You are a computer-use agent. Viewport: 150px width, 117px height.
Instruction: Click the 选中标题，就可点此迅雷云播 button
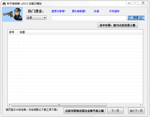tap(117, 25)
